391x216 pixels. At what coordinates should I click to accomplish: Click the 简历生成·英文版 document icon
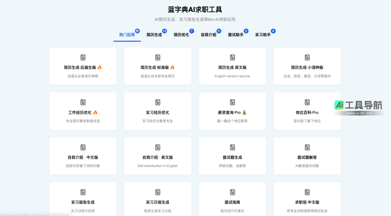tap(232, 57)
